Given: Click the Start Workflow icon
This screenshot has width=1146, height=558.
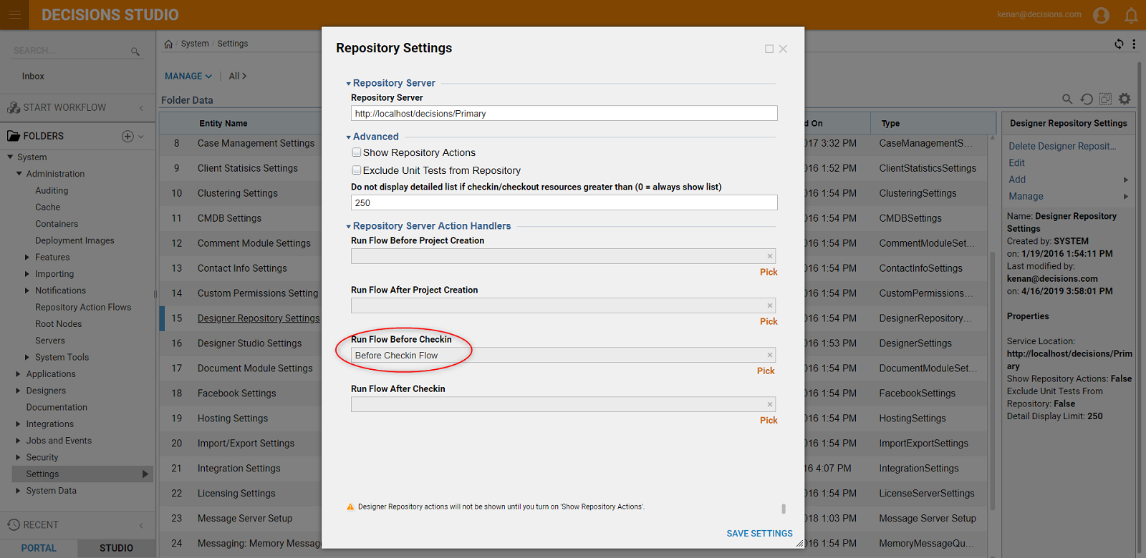Looking at the screenshot, I should 14,107.
